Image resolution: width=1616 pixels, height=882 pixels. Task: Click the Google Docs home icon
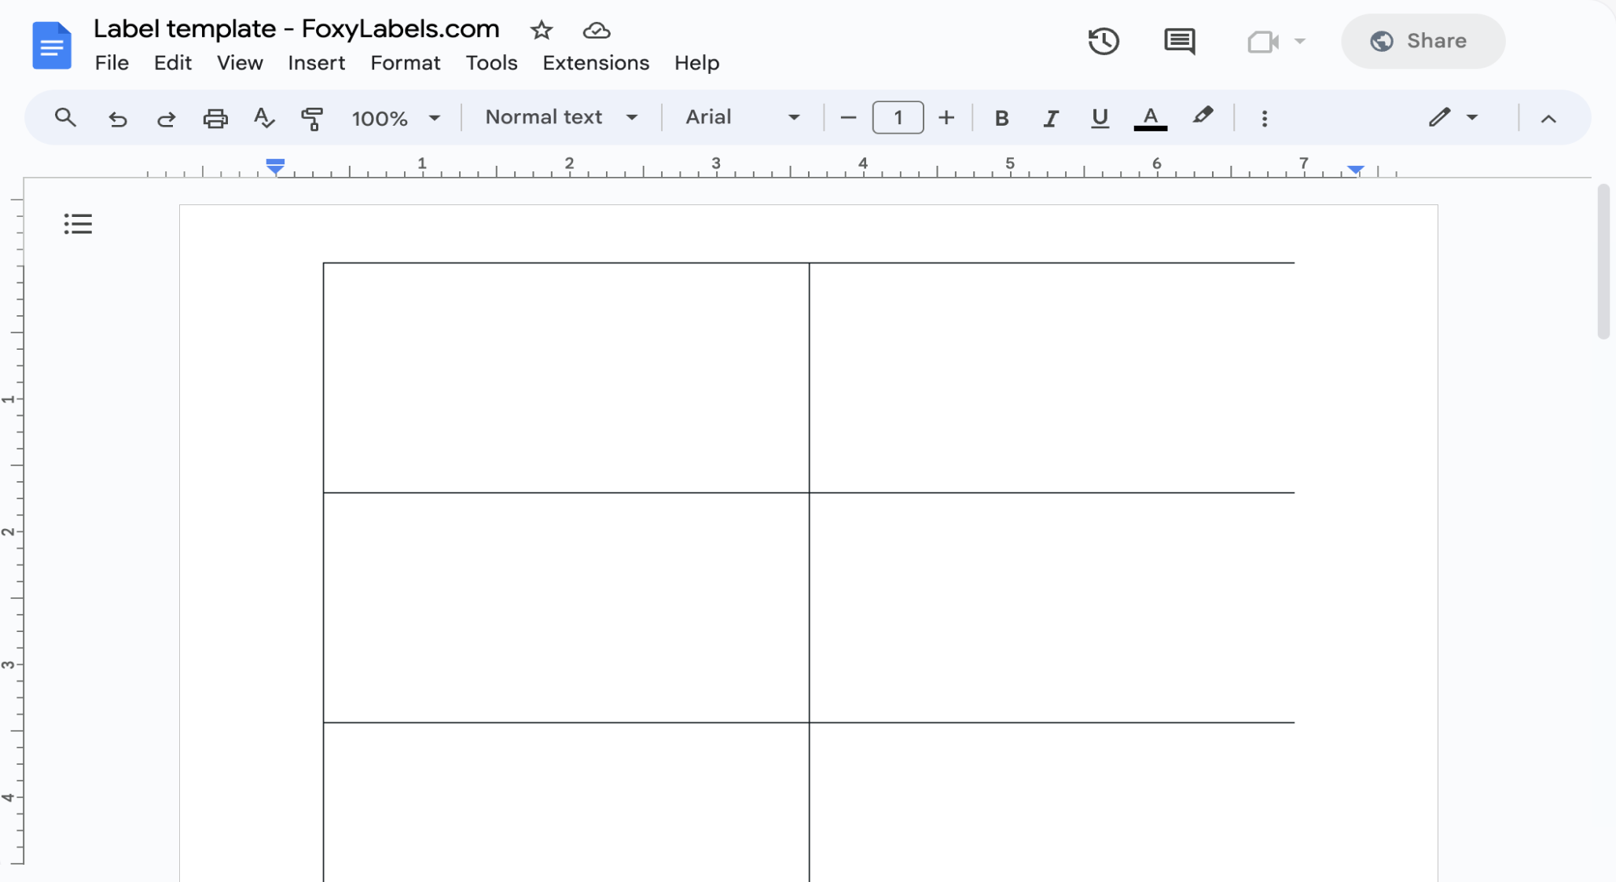pos(52,46)
